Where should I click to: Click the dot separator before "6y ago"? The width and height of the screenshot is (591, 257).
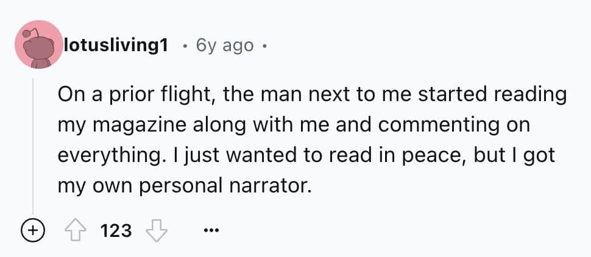(x=185, y=46)
